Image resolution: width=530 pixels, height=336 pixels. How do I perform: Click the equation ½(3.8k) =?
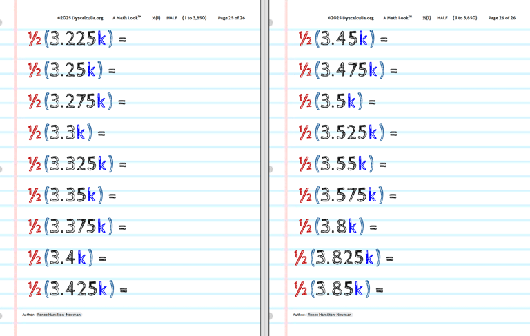337,226
